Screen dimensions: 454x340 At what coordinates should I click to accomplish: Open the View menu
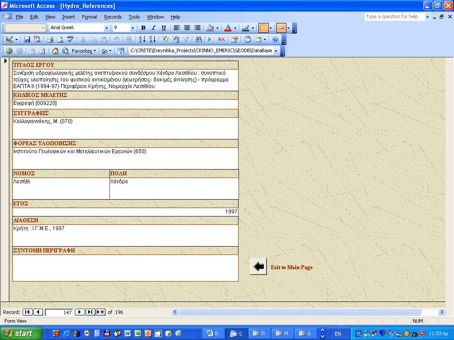(50, 17)
